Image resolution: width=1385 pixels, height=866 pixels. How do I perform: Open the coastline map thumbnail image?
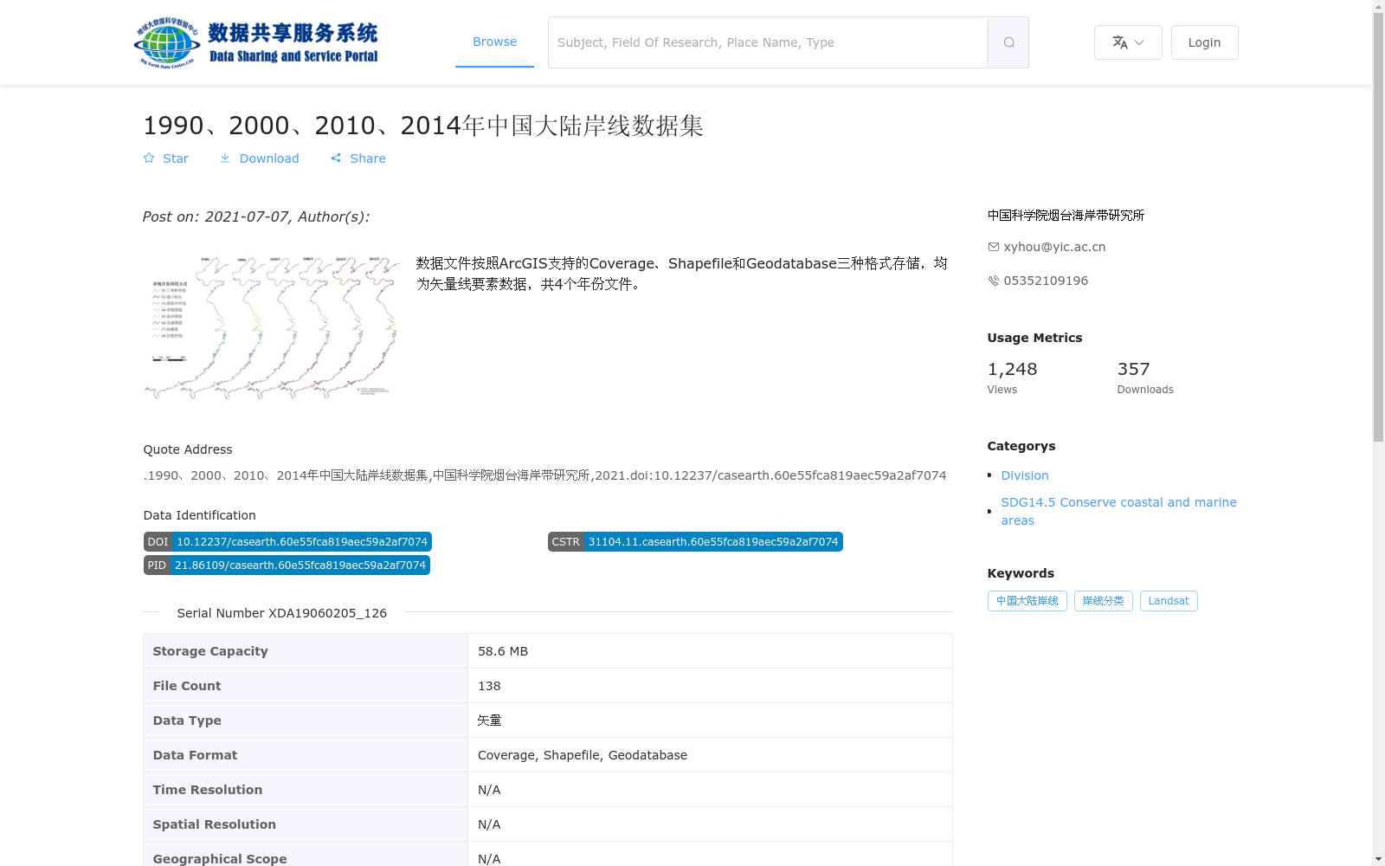point(271,327)
